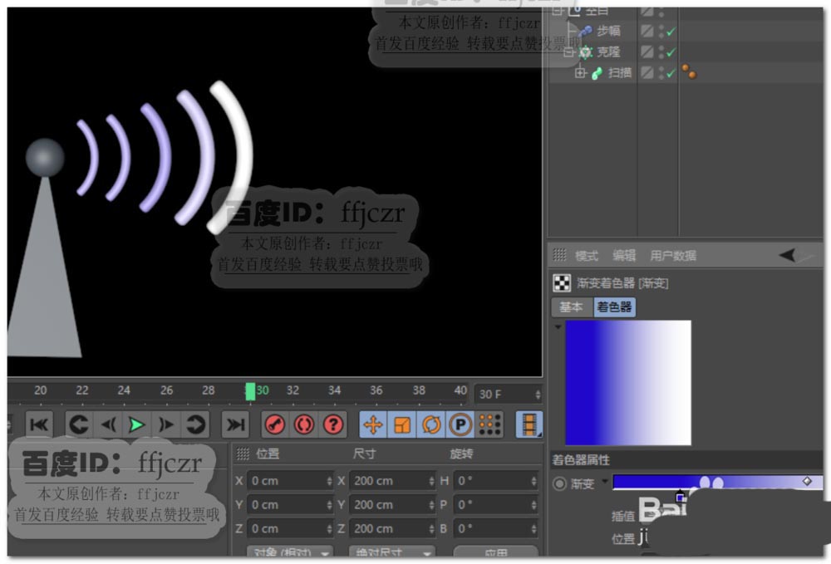
Task: Step back one frame
Action: click(x=108, y=424)
